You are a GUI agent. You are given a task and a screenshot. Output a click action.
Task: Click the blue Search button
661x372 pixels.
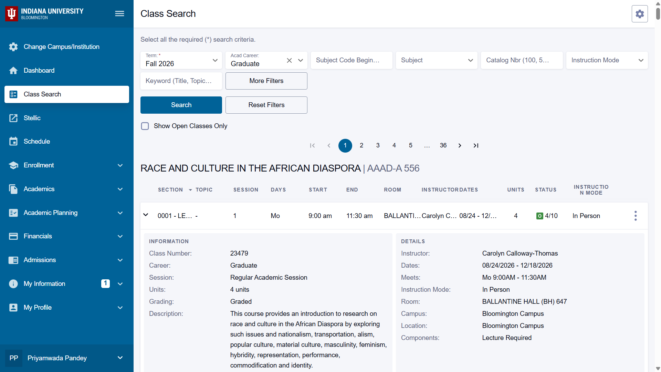tap(181, 105)
